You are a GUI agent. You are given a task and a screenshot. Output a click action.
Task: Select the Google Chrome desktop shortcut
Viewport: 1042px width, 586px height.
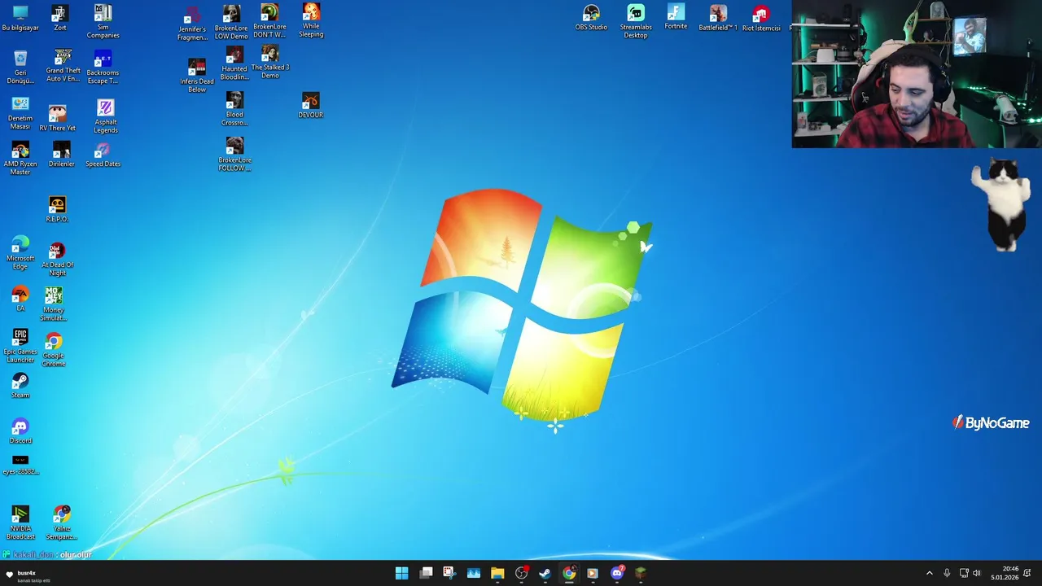coord(54,351)
